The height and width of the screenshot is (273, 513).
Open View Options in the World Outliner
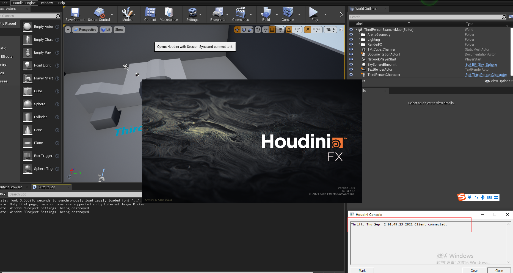(x=498, y=81)
